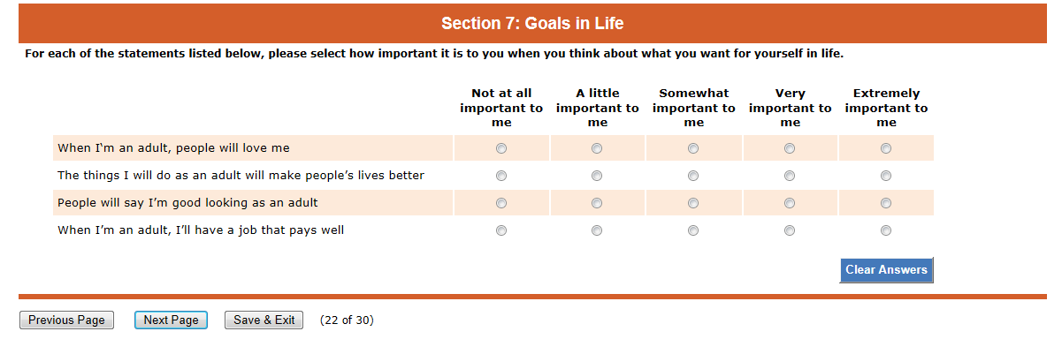Click the 'Section 7: Goals in Life' header
This screenshot has width=1062, height=339.
point(532,23)
